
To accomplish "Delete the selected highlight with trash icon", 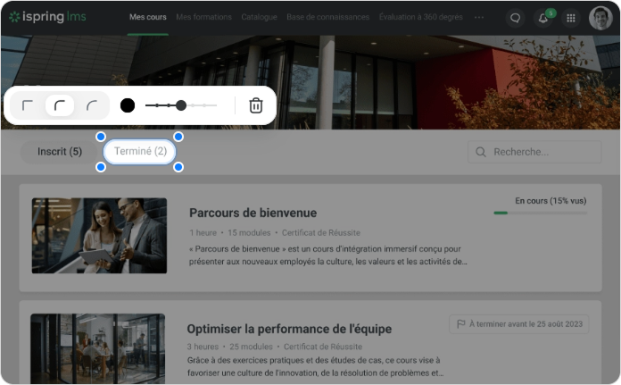I will 256,105.
